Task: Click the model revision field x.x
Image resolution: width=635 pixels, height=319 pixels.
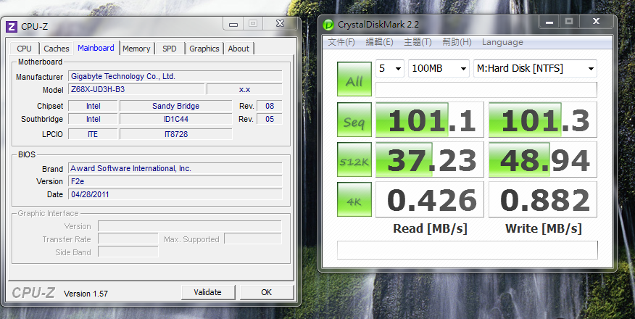Action: (244, 89)
